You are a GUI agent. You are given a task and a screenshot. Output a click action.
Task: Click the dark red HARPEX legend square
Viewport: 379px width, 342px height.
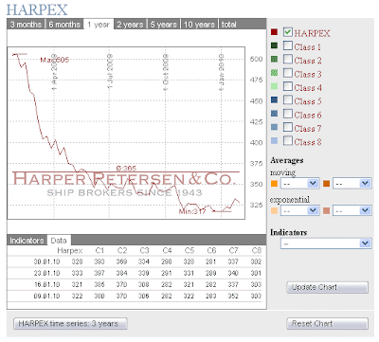(274, 32)
